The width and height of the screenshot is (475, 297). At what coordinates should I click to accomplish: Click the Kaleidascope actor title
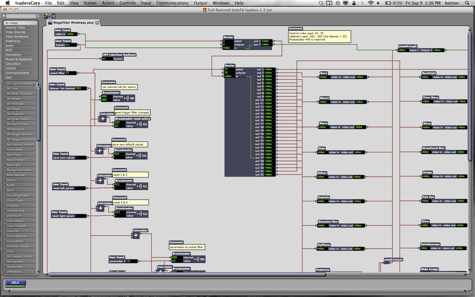[x=430, y=244]
